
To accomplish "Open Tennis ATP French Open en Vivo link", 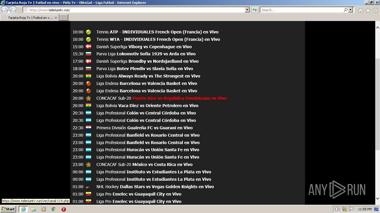I will pyautogui.click(x=157, y=32).
